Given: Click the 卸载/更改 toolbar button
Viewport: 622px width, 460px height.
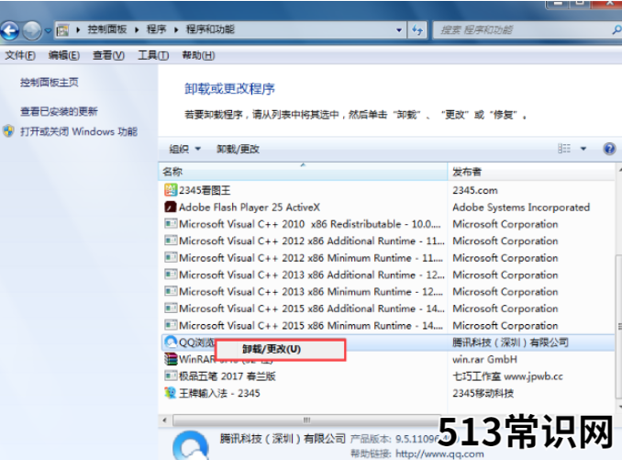Looking at the screenshot, I should point(238,149).
